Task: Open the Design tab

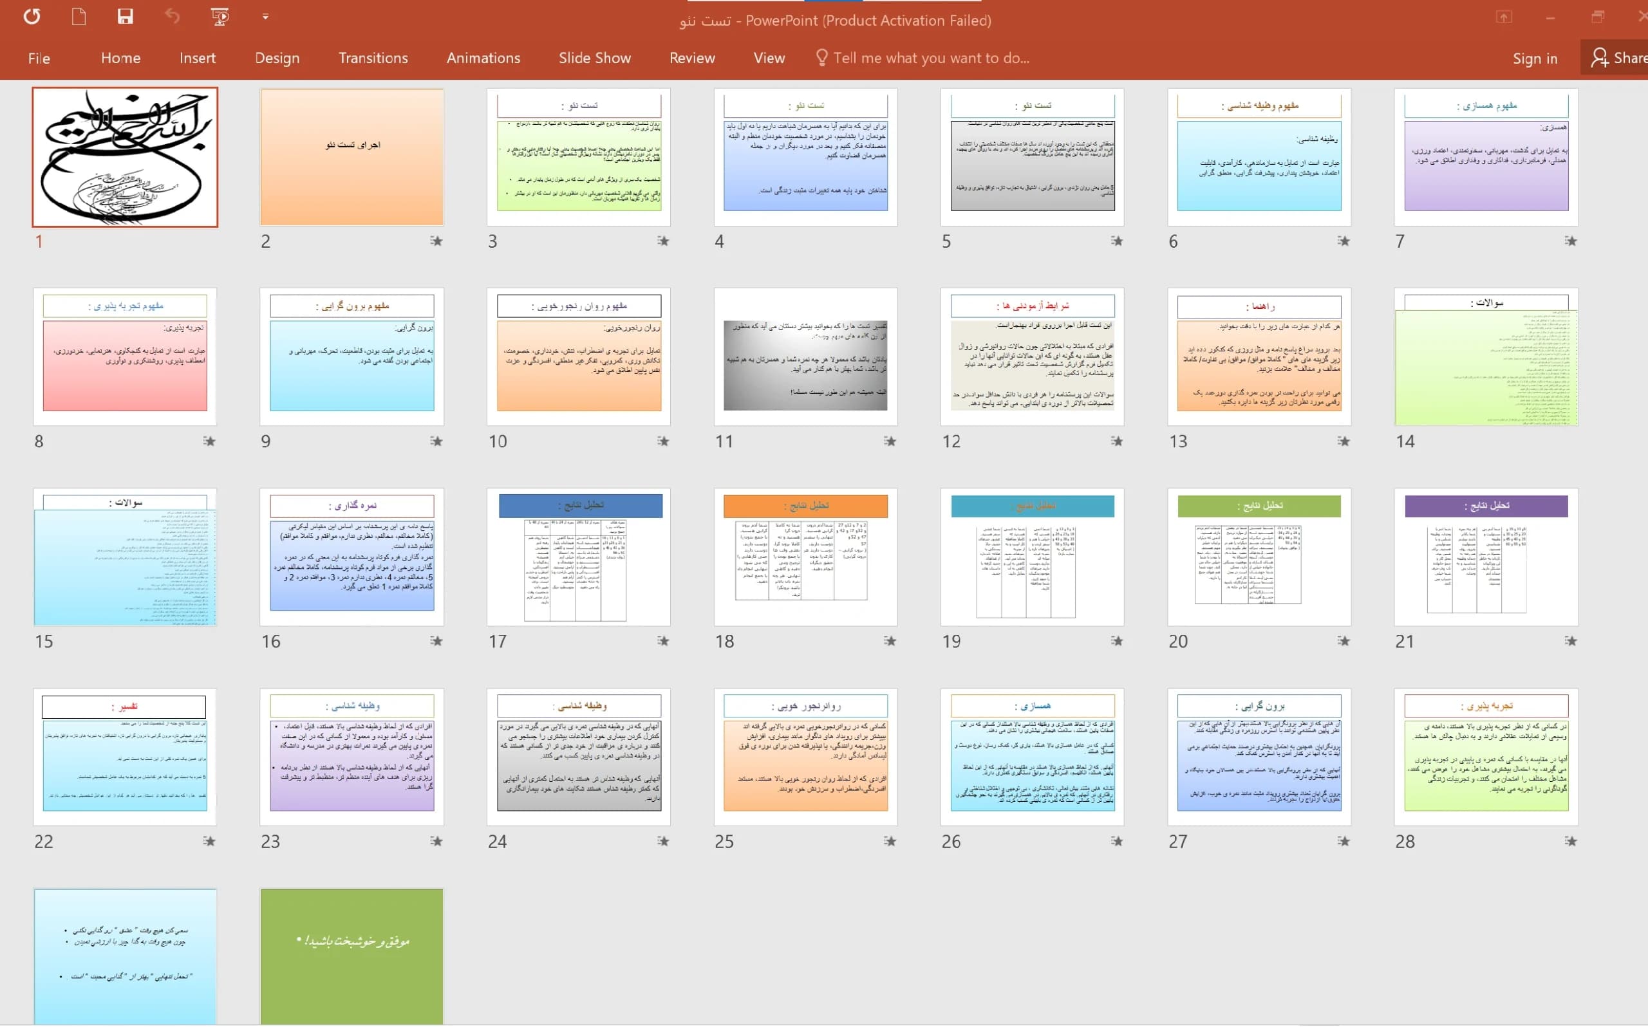Action: [277, 59]
